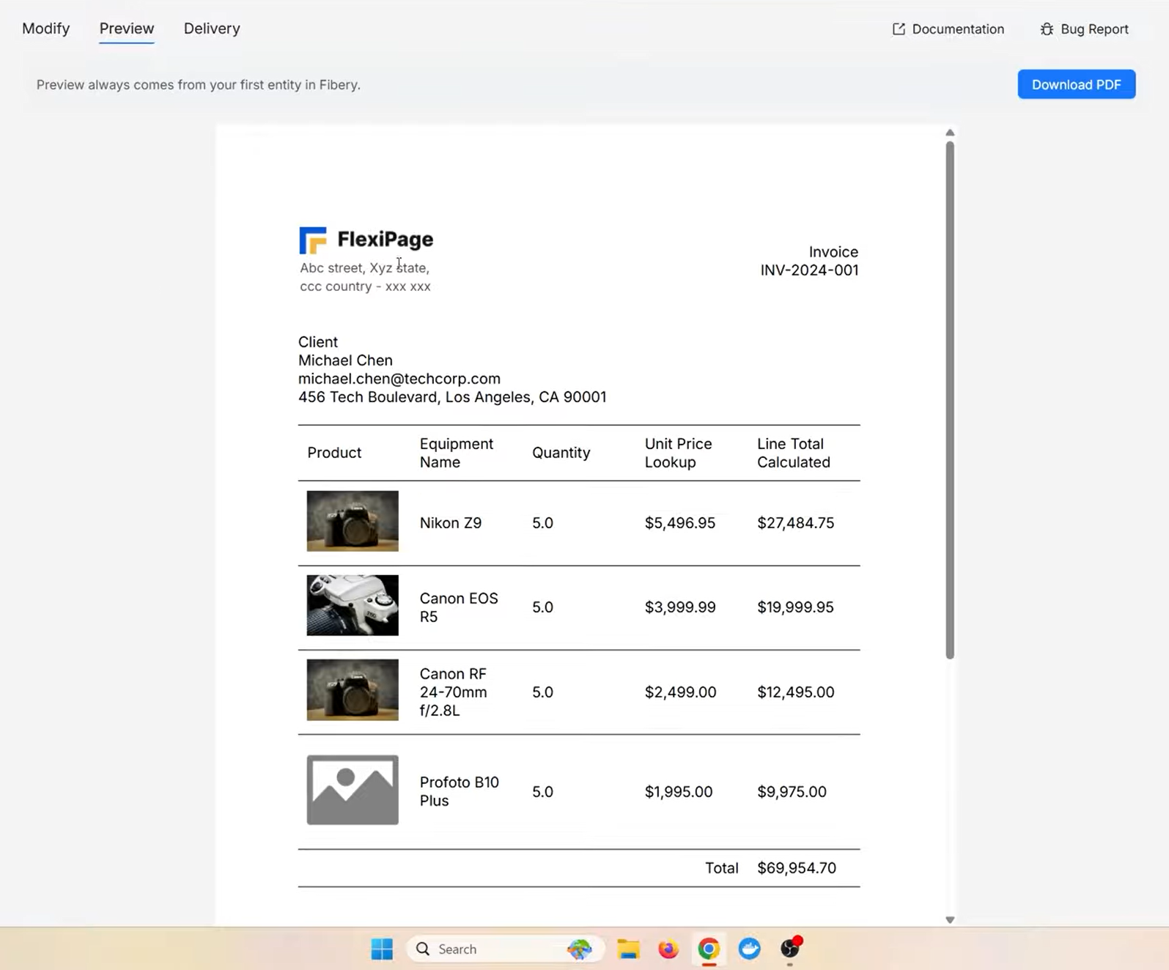Open Docker Desktop from the taskbar
The height and width of the screenshot is (970, 1169).
(749, 949)
